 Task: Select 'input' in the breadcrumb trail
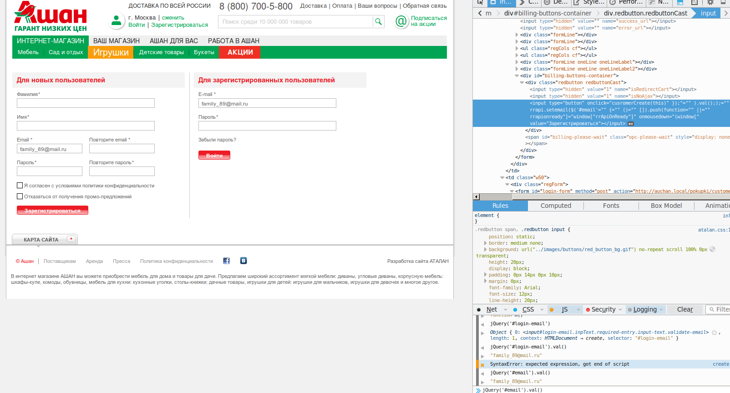point(708,13)
